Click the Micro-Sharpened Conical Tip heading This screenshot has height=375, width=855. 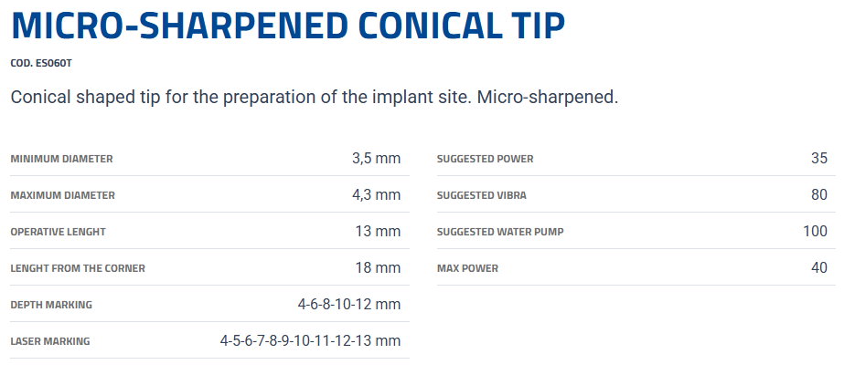pos(288,27)
